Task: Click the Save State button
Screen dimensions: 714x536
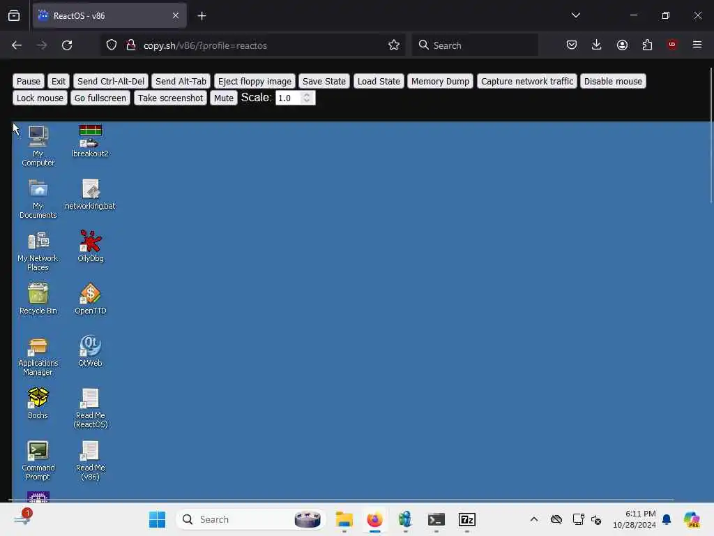Action: click(x=324, y=81)
